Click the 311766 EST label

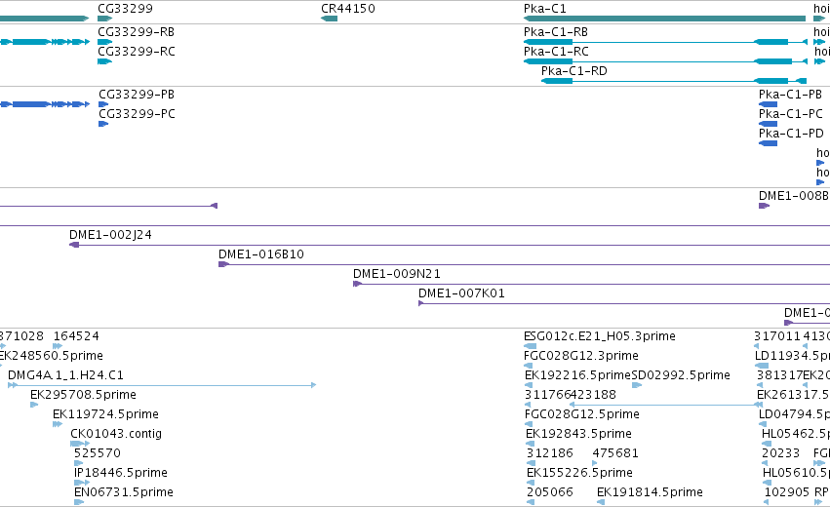[x=547, y=395]
